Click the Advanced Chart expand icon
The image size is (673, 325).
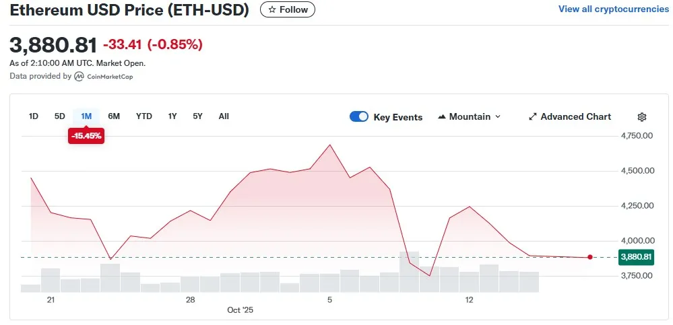(533, 116)
